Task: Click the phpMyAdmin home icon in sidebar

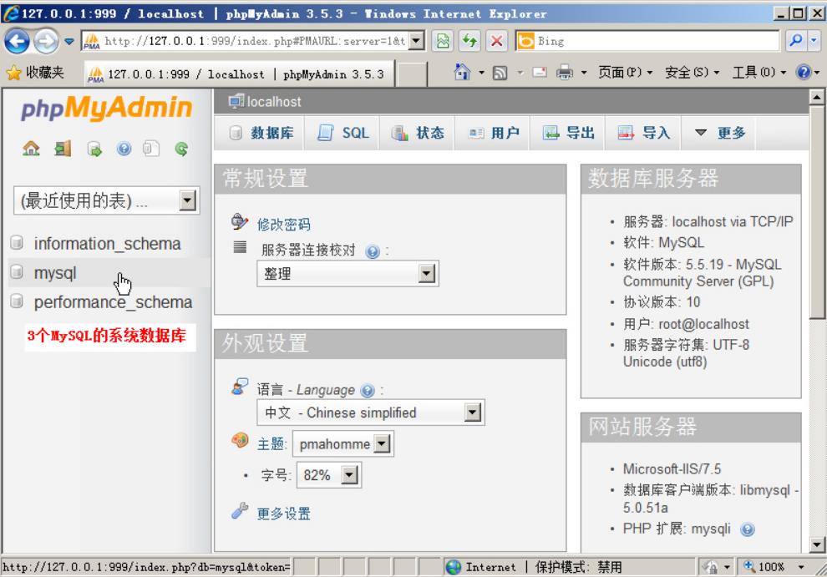Action: [31, 149]
